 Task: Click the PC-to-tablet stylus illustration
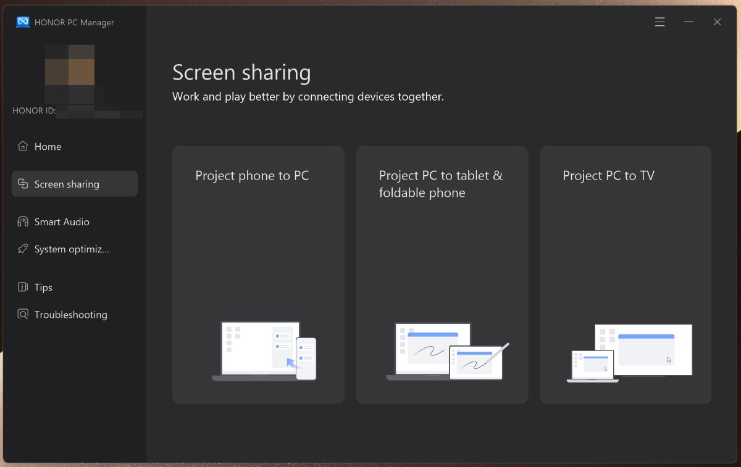point(448,351)
